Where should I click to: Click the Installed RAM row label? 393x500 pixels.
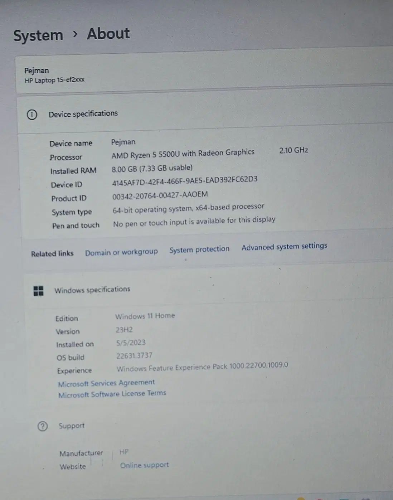pyautogui.click(x=73, y=171)
